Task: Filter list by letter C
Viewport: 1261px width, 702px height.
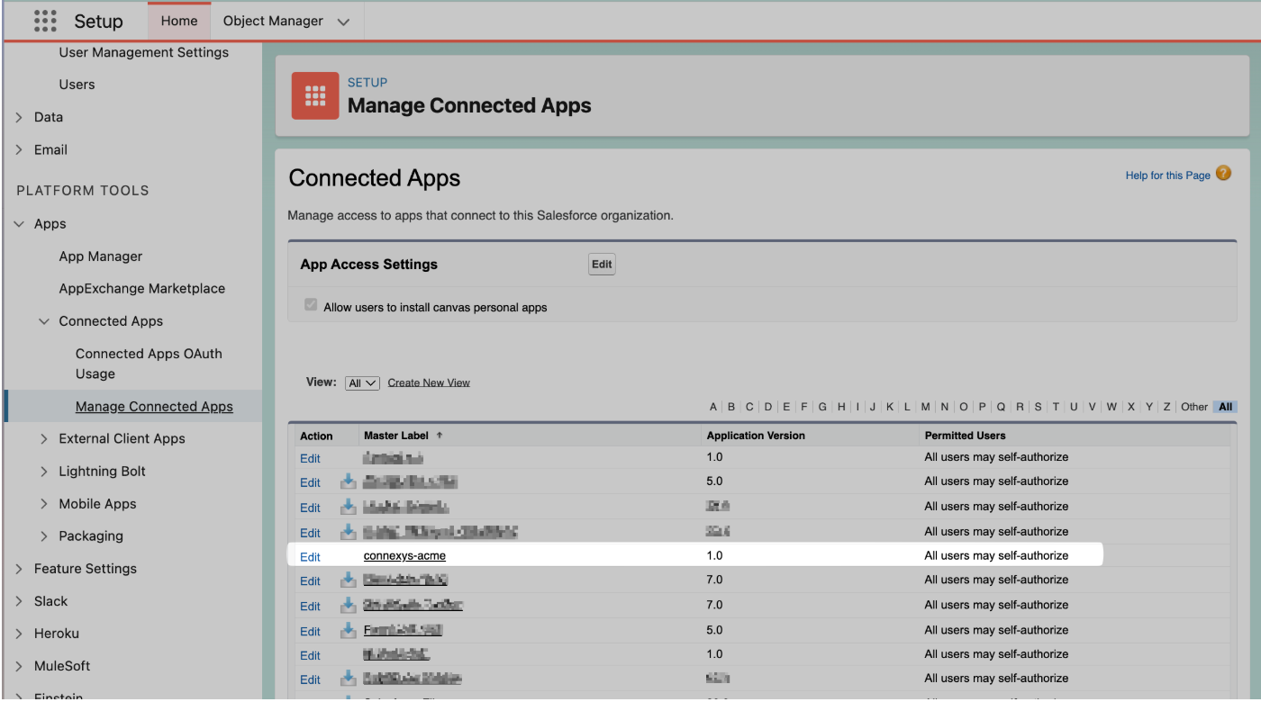Action: pyautogui.click(x=749, y=407)
